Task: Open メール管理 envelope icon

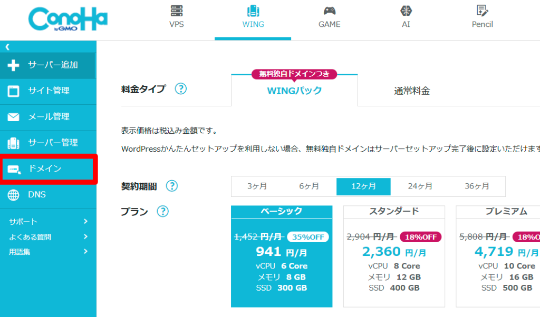Action: tap(14, 117)
